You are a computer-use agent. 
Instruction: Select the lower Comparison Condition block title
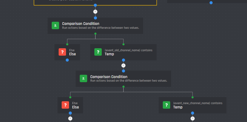tap(109, 77)
